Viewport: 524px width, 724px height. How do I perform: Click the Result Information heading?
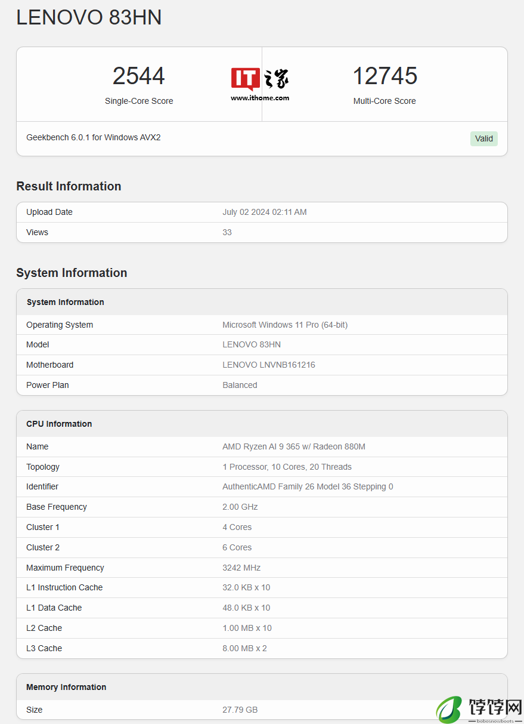(x=69, y=186)
